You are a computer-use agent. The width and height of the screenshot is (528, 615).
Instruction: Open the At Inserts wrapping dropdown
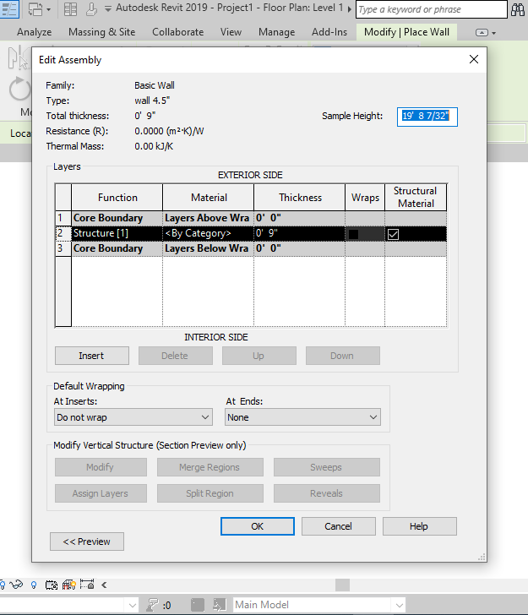click(133, 417)
